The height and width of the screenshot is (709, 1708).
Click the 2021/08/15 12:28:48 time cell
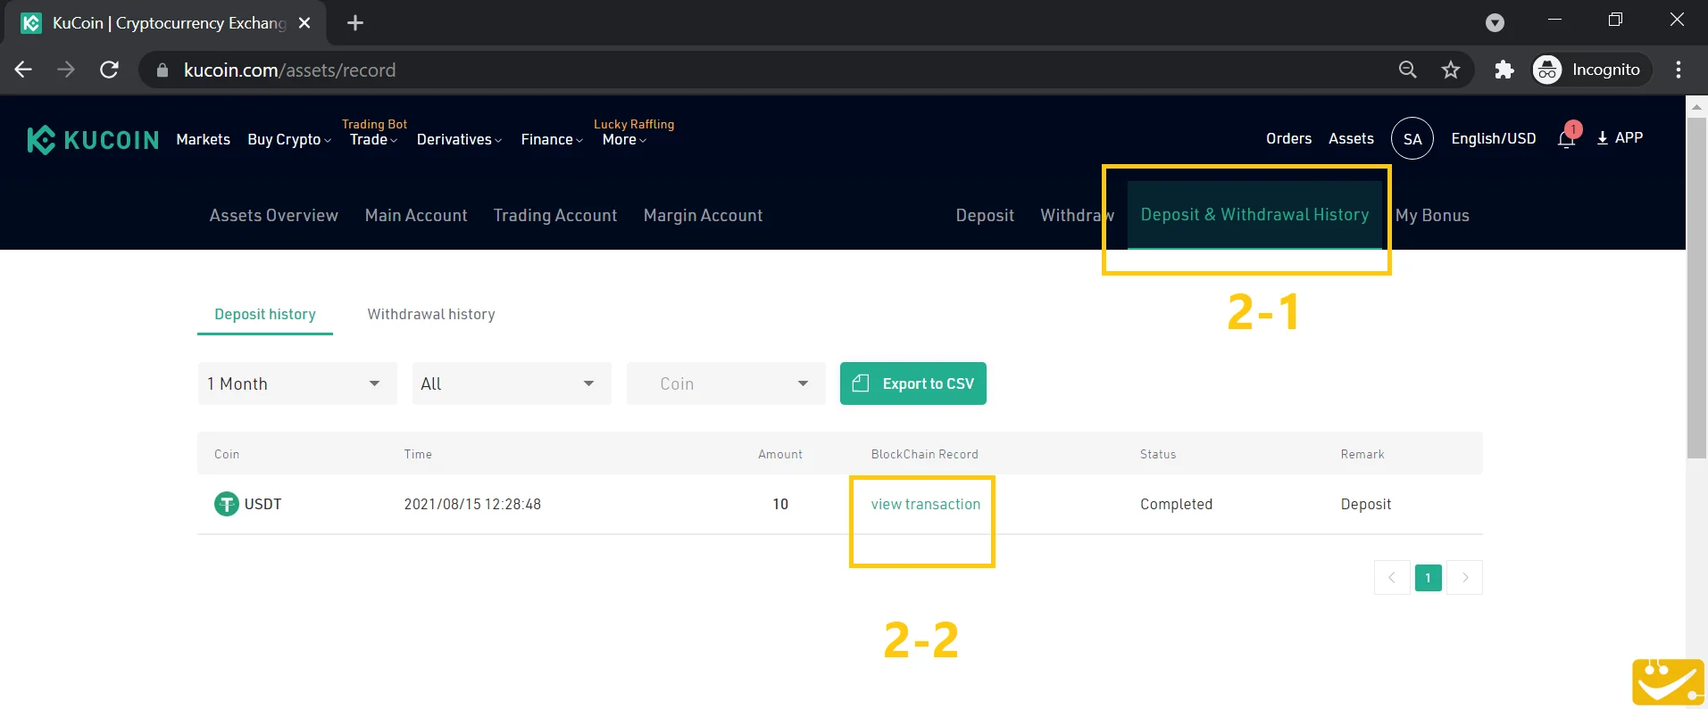[x=472, y=504]
